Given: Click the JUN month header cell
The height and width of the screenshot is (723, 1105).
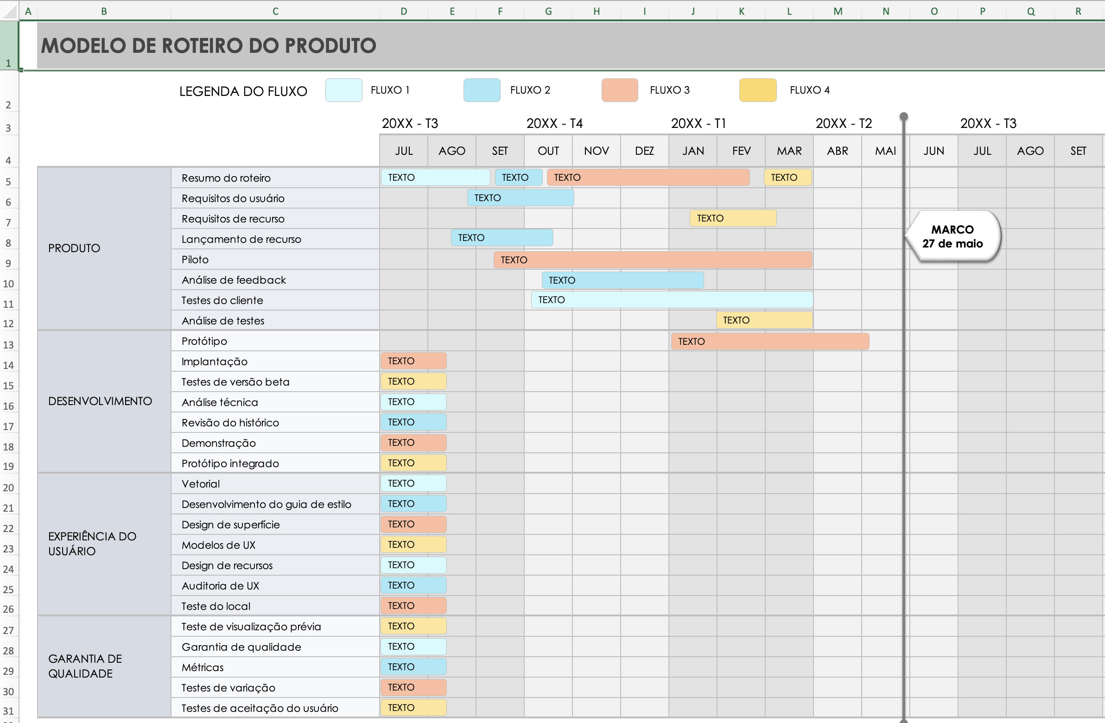Looking at the screenshot, I should (934, 151).
